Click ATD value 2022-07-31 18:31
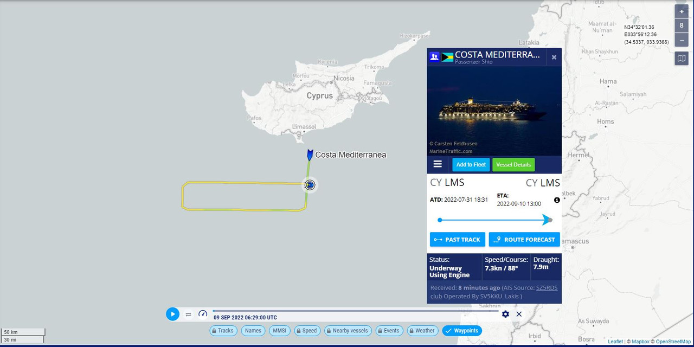This screenshot has width=694, height=347. click(466, 200)
